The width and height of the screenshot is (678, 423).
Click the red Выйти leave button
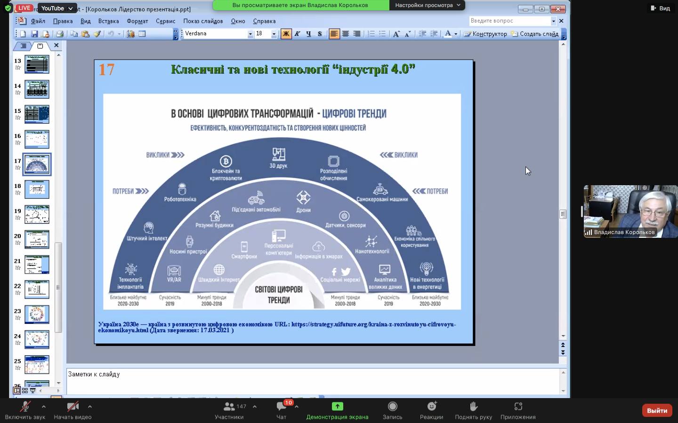click(x=657, y=410)
